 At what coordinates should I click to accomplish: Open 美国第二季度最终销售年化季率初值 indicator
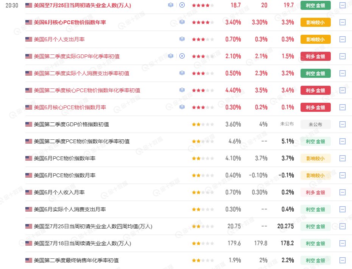[x=76, y=260]
